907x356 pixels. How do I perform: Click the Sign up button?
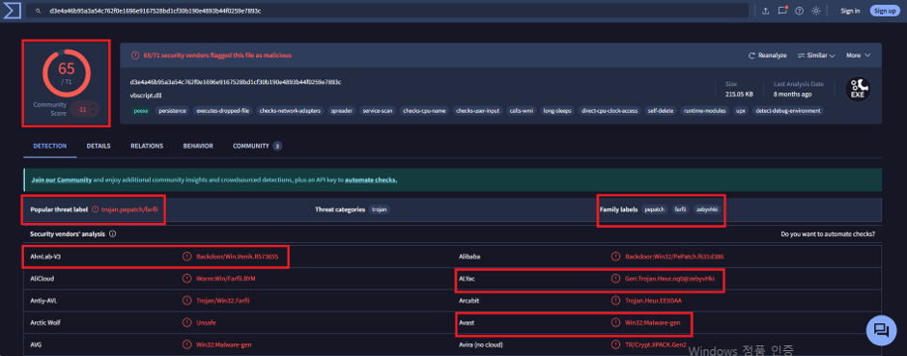tap(885, 11)
